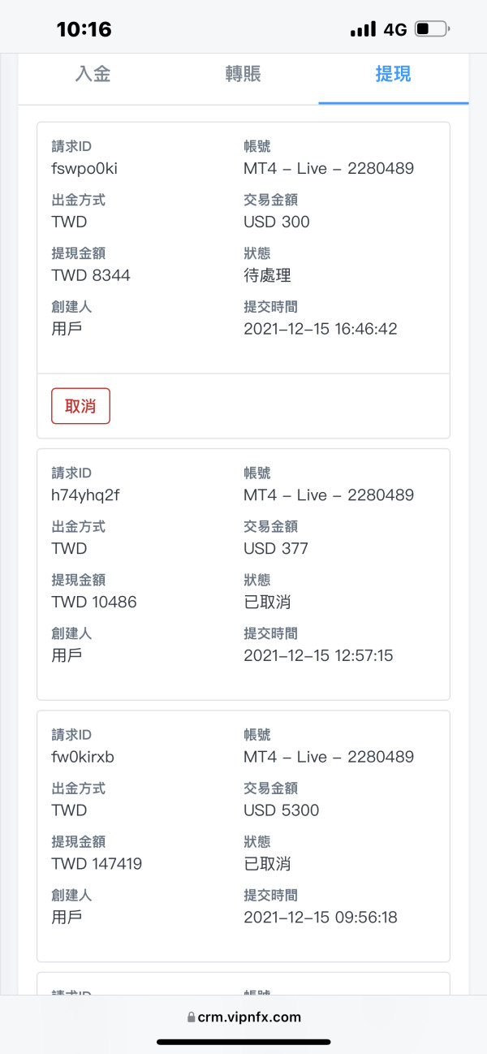Tap the USD 5300 transaction amount

pos(281,810)
